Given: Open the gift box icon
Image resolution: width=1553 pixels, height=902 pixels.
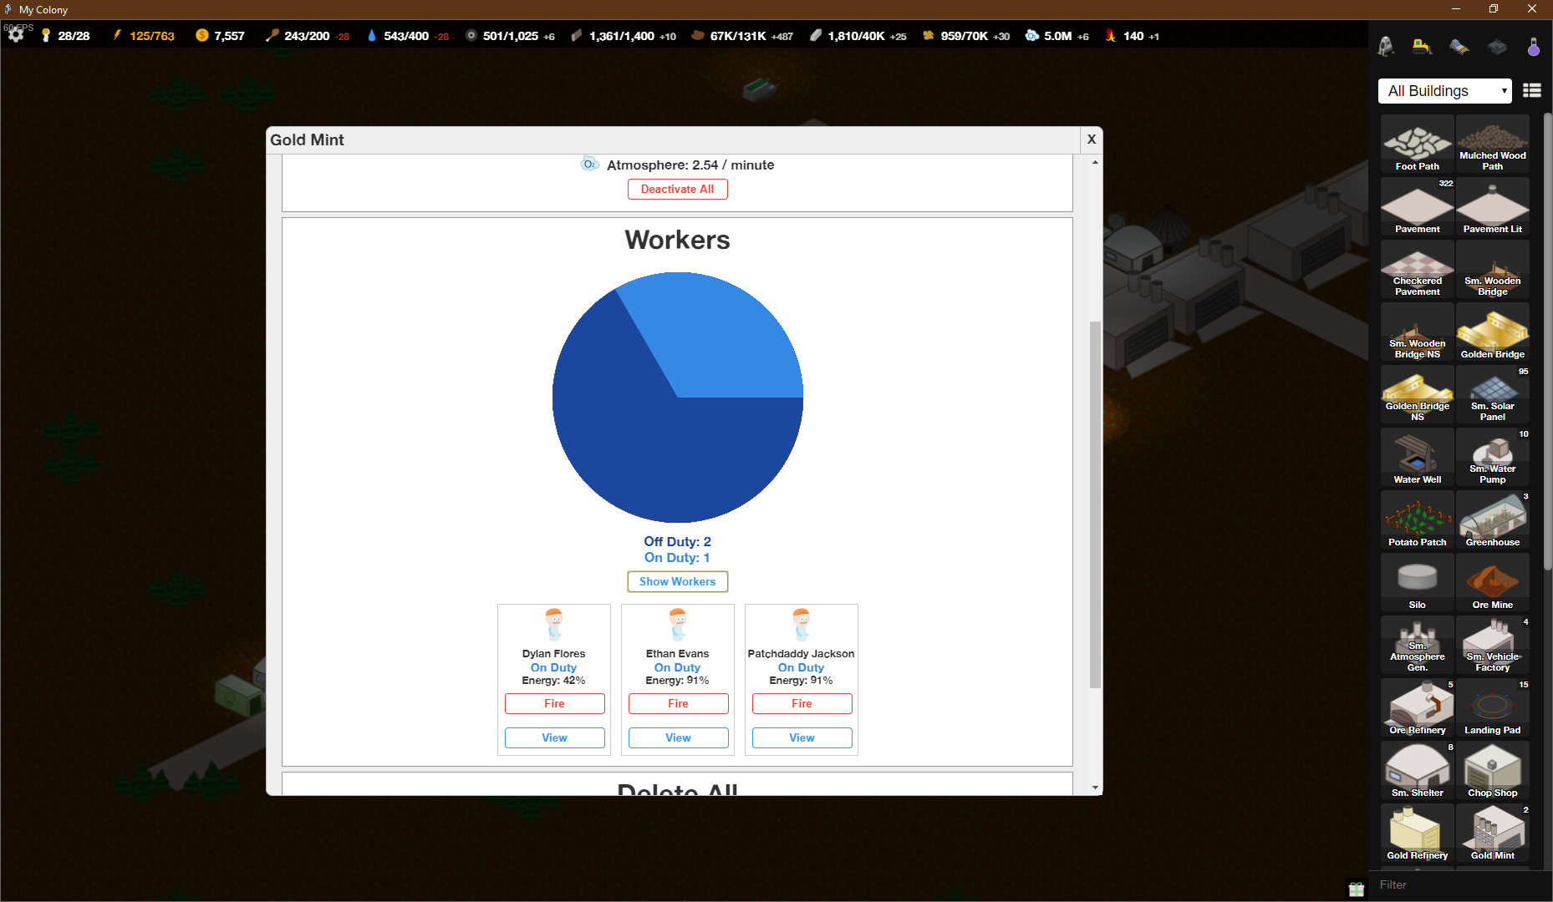Looking at the screenshot, I should 1357,889.
